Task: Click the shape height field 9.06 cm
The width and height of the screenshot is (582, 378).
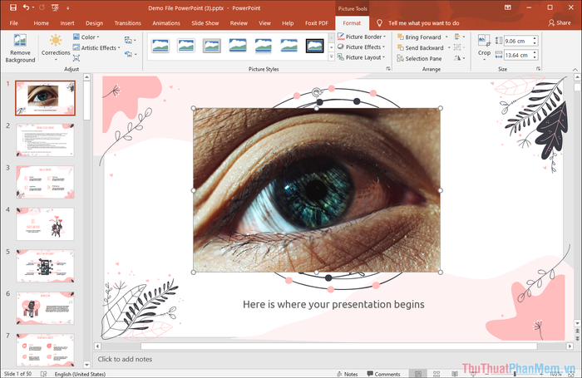Action: click(x=518, y=41)
